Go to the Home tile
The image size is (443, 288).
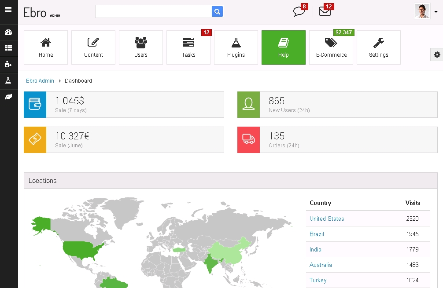[x=46, y=47]
